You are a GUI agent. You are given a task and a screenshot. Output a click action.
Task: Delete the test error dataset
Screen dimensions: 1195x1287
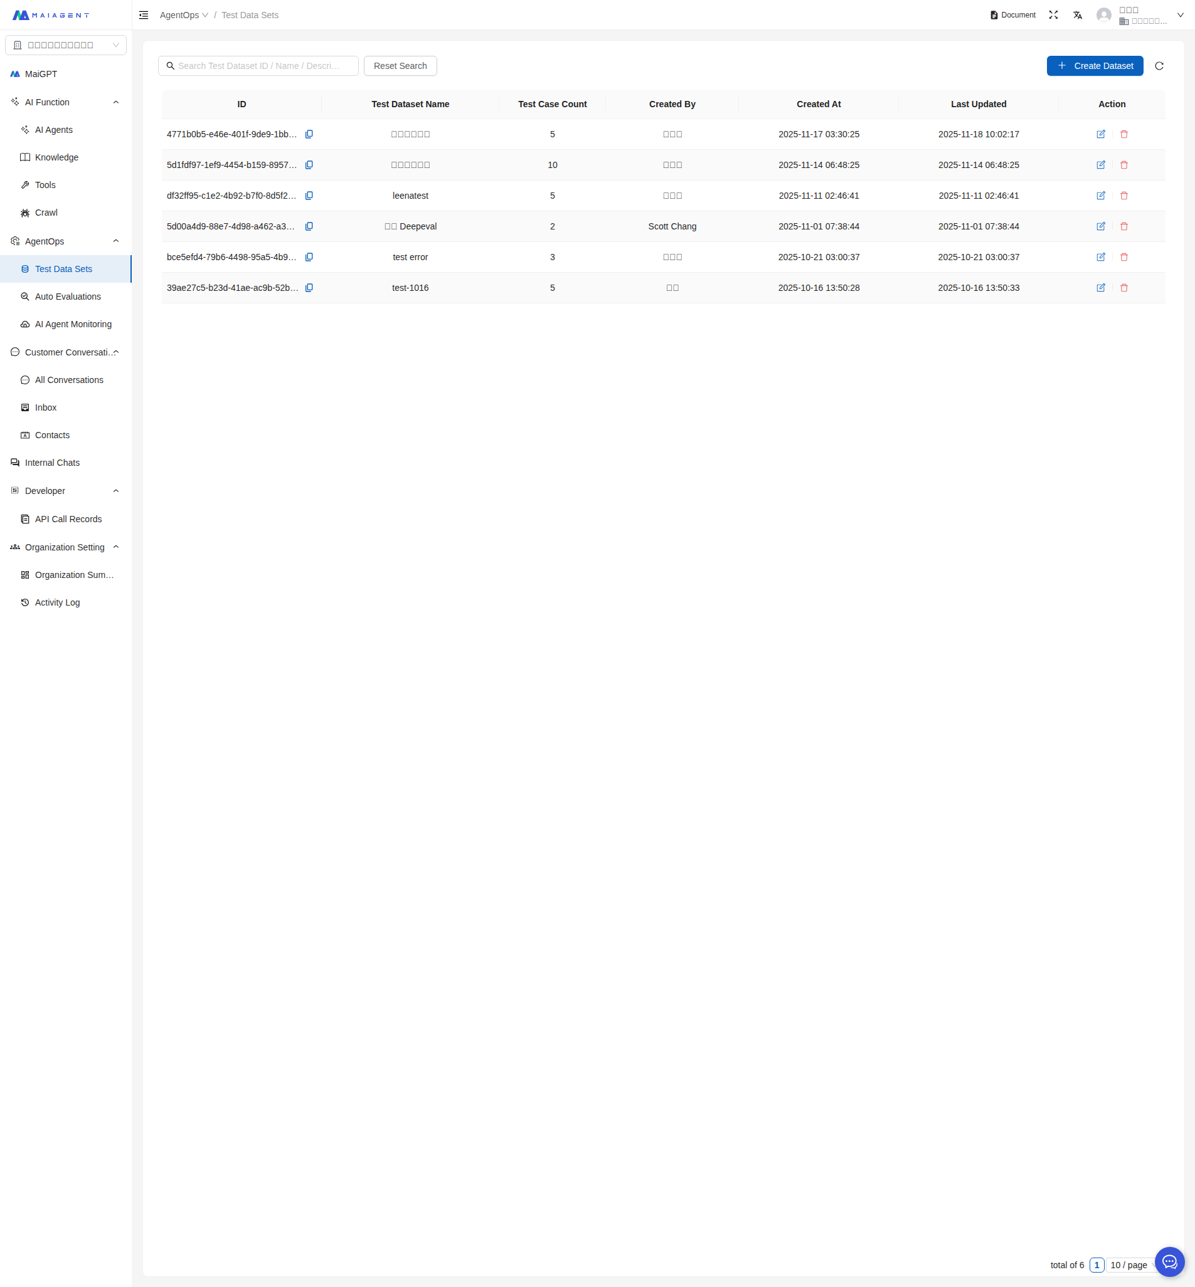tap(1124, 257)
